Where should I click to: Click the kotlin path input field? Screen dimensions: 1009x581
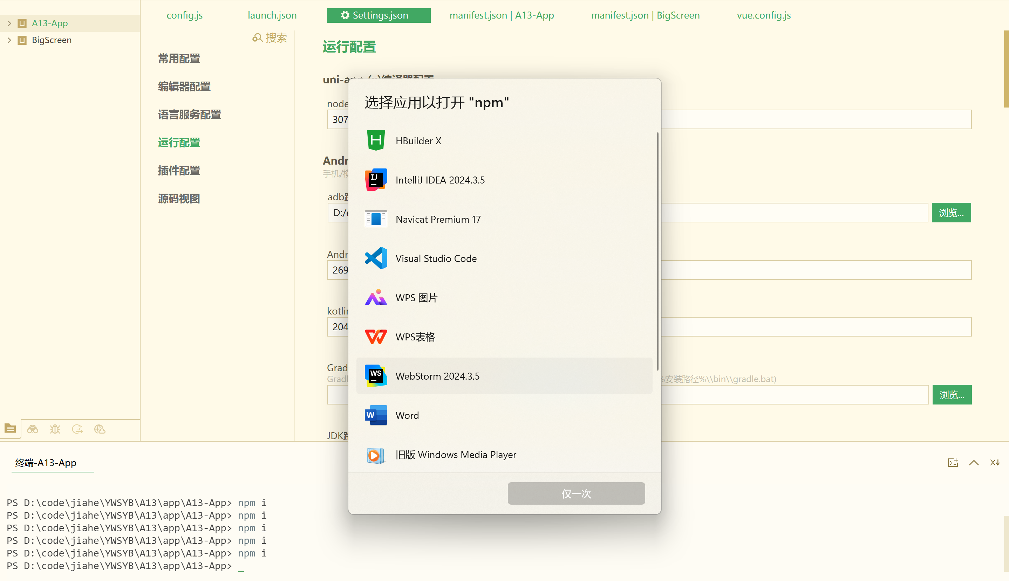(649, 327)
